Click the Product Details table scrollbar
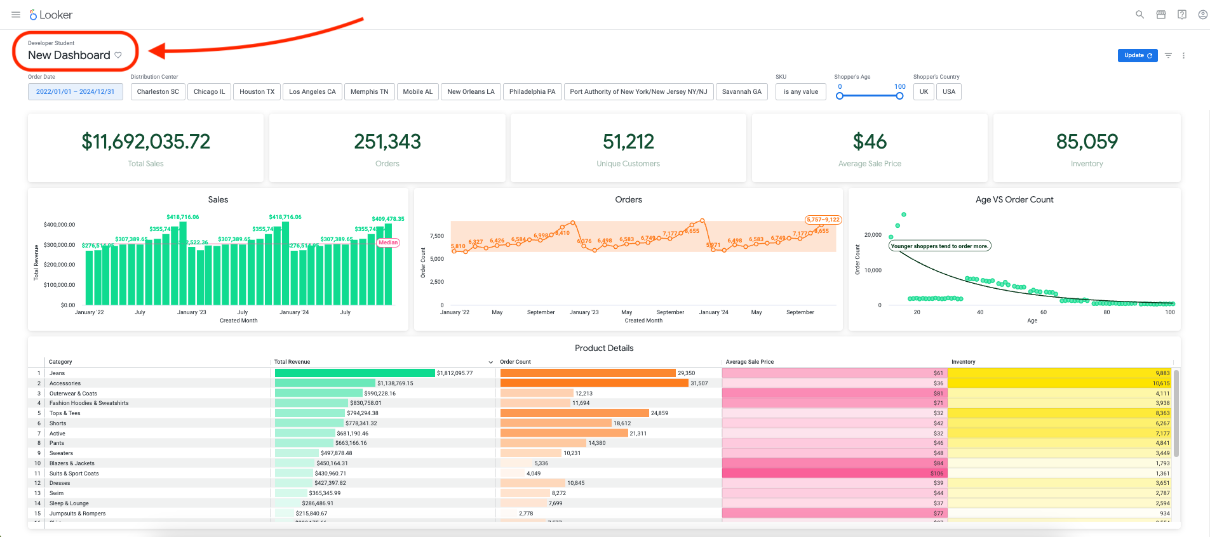 click(x=1176, y=413)
